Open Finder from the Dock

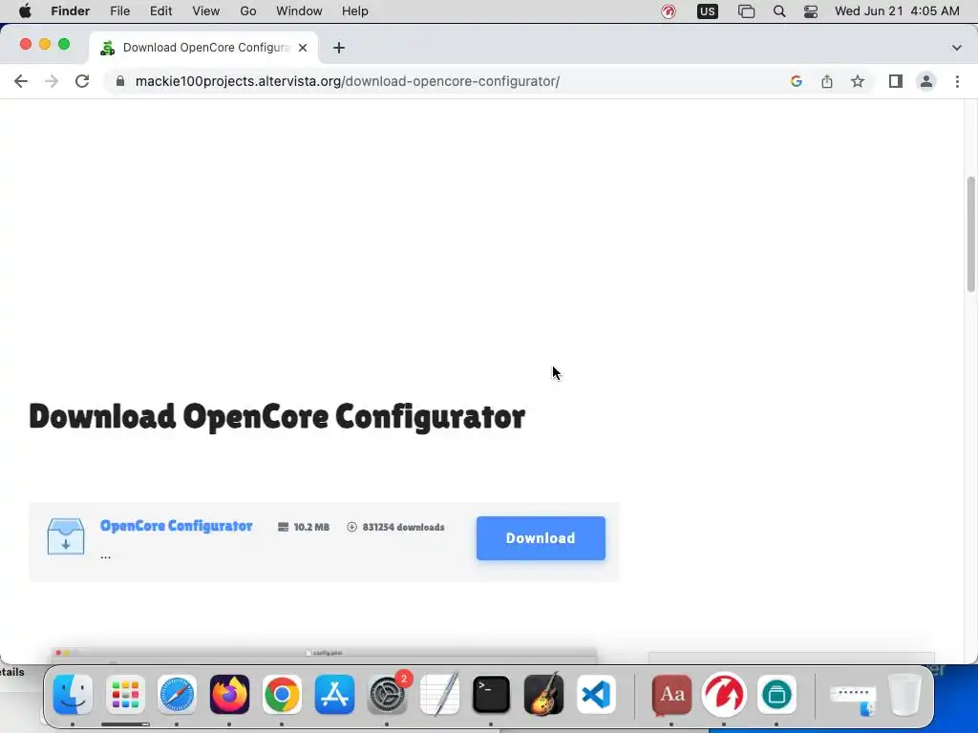pos(73,695)
